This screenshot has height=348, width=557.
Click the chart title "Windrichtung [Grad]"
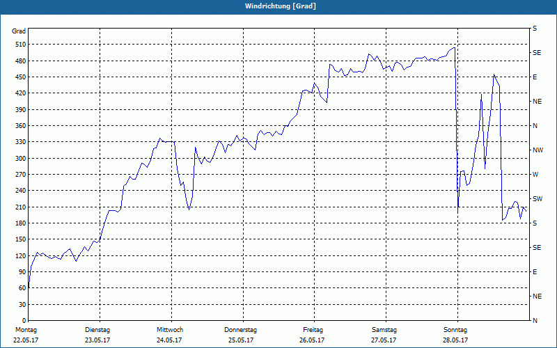[x=281, y=6]
